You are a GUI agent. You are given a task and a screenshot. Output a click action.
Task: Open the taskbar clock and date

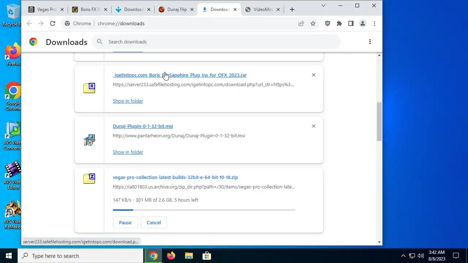[437, 256]
